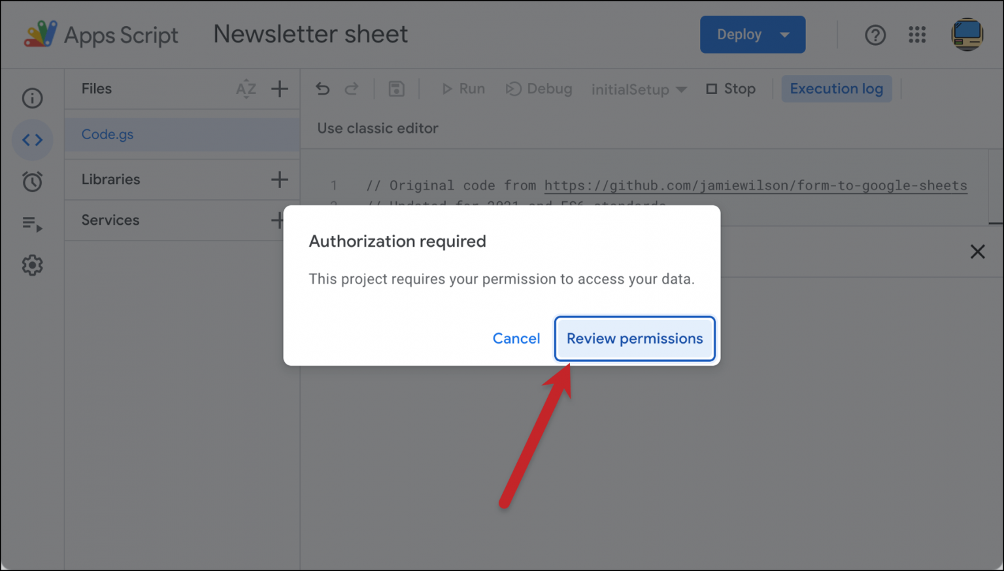Open the Triggers panel via clock icon
1004x571 pixels.
[32, 182]
